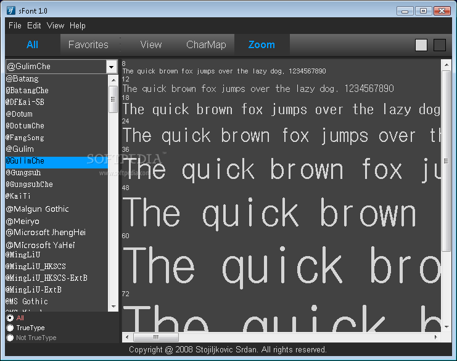The height and width of the screenshot is (361, 457).
Task: Maximize the sFont window
Action: click(424, 11)
